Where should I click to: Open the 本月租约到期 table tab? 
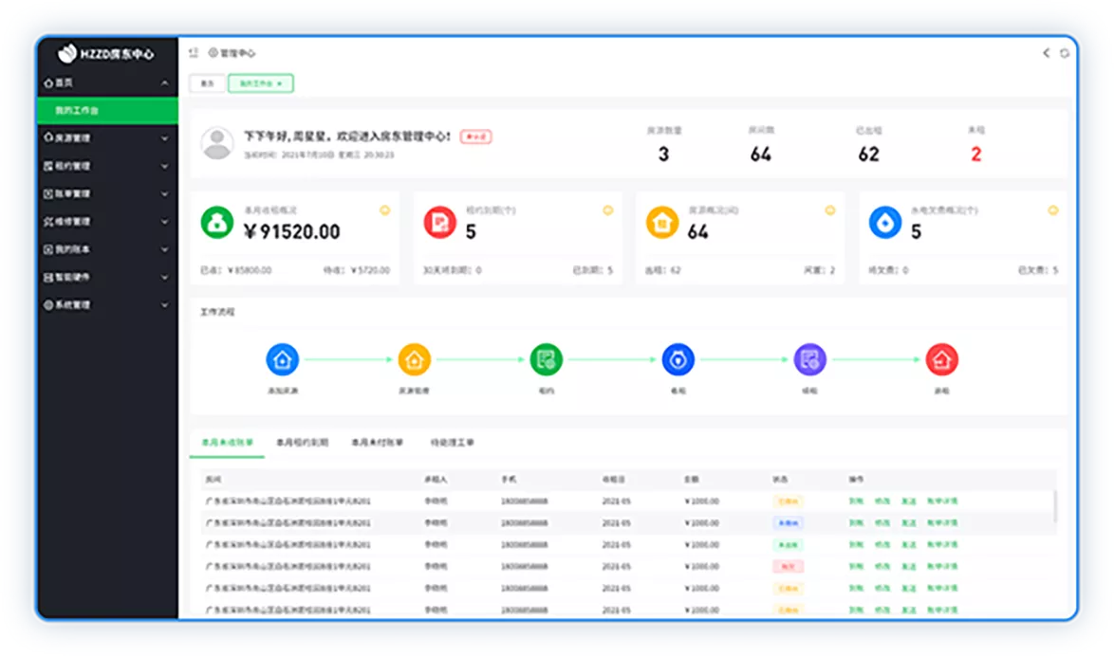302,443
